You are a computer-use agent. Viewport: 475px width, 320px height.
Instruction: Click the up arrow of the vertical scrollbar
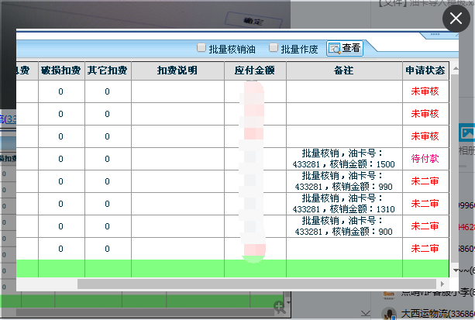coord(456,68)
